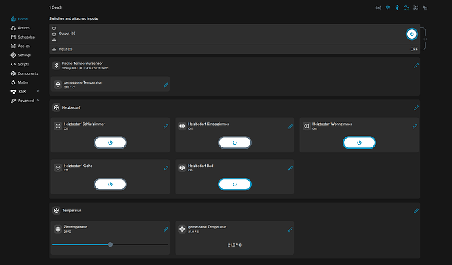Click the Küche Temperatursensor title

pos(83,63)
